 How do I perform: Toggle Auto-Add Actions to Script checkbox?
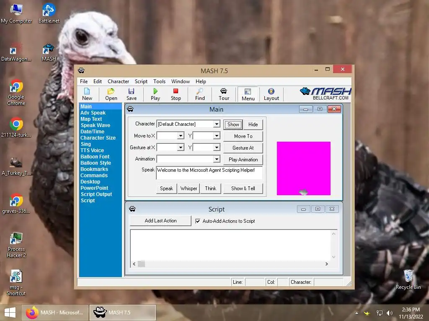198,221
